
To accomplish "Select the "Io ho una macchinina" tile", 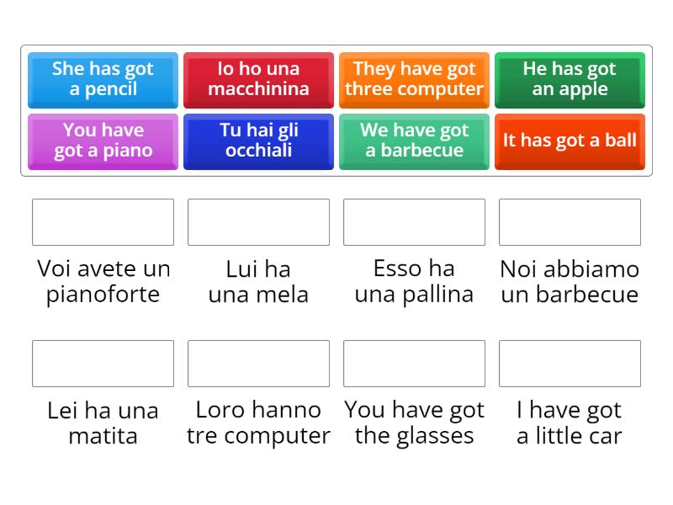I will click(x=257, y=79).
